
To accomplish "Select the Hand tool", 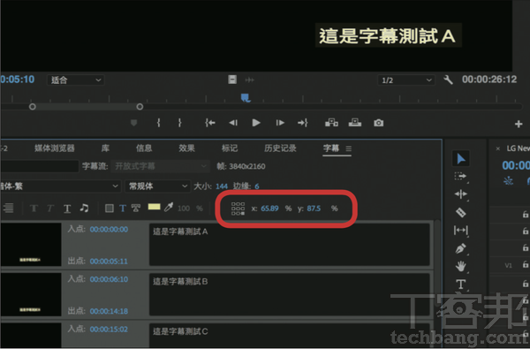I will tap(461, 266).
